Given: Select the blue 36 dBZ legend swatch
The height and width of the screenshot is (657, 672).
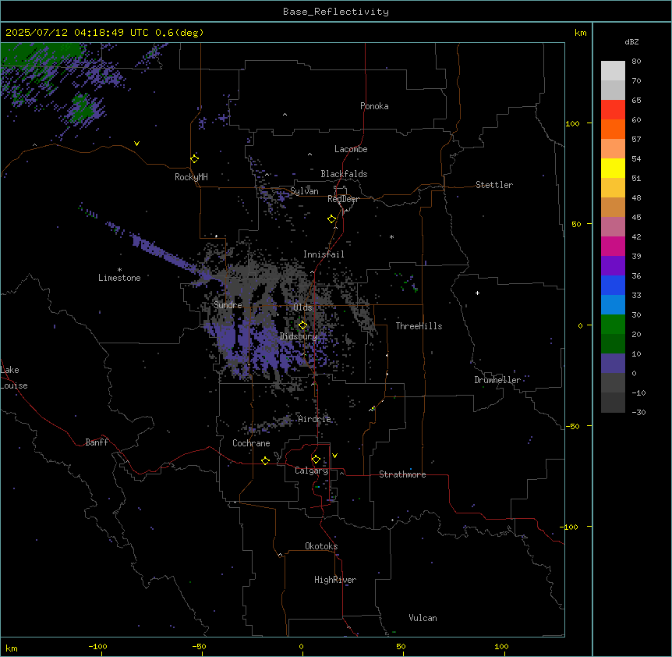Looking at the screenshot, I should click(x=613, y=285).
